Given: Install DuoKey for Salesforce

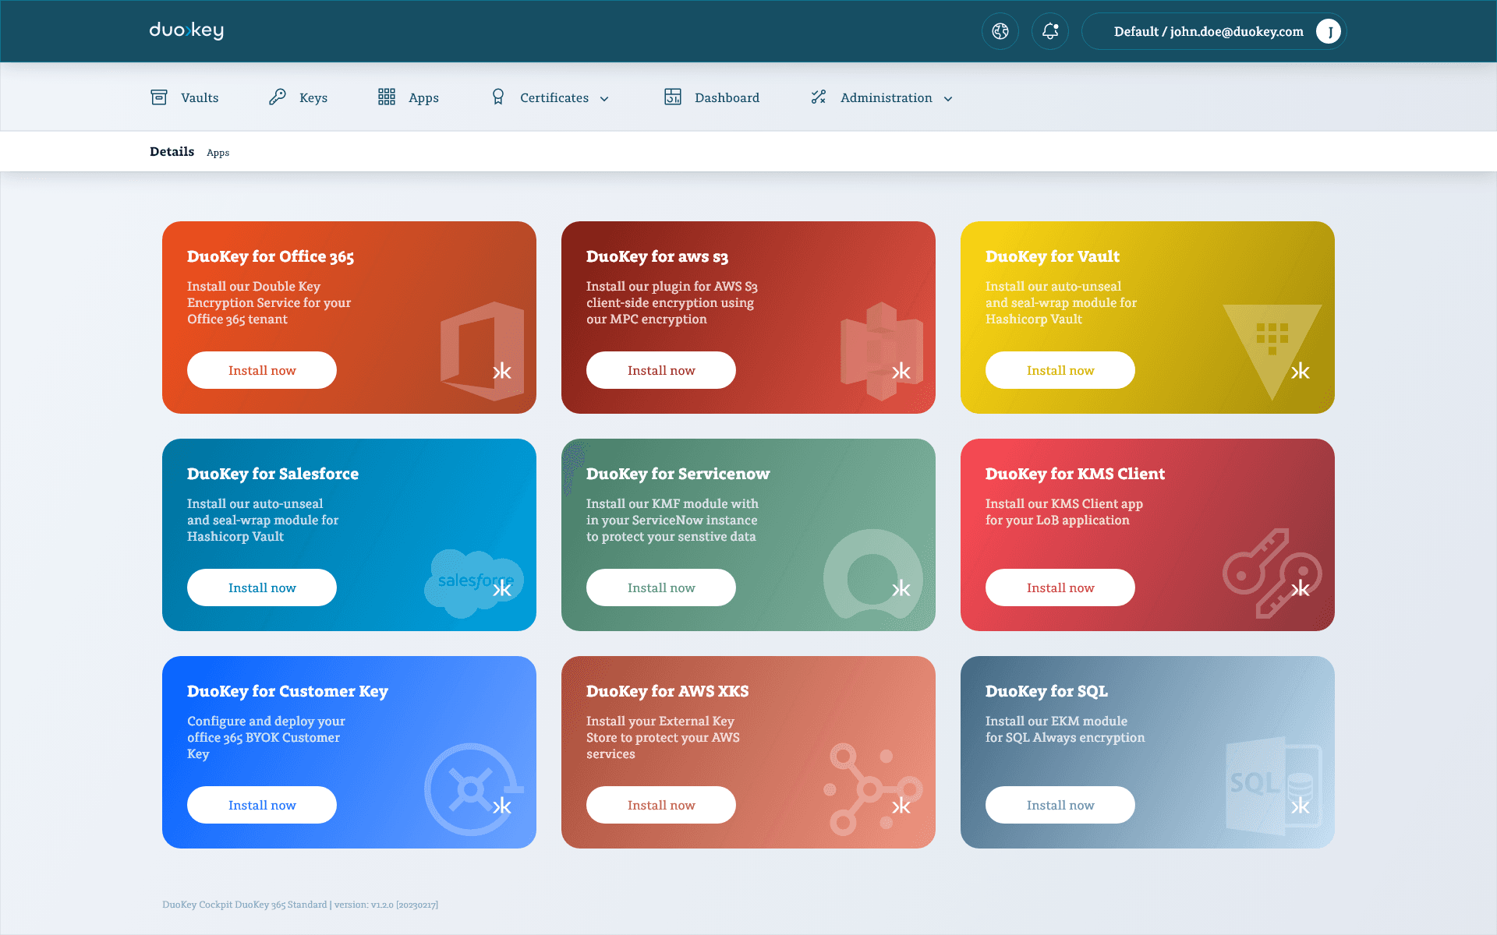Looking at the screenshot, I should (262, 587).
